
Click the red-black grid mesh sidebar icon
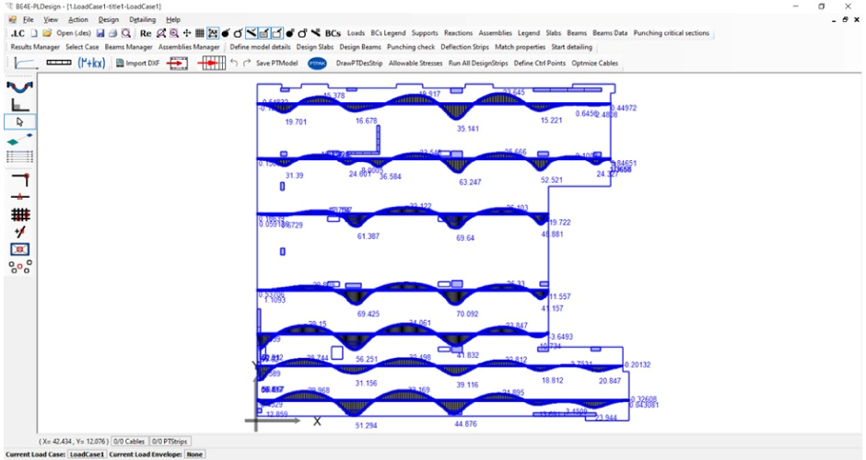(20, 213)
